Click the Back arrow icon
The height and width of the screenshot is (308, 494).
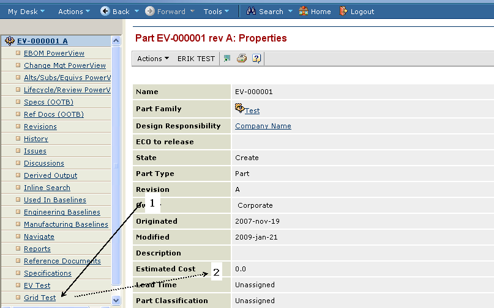click(x=105, y=11)
